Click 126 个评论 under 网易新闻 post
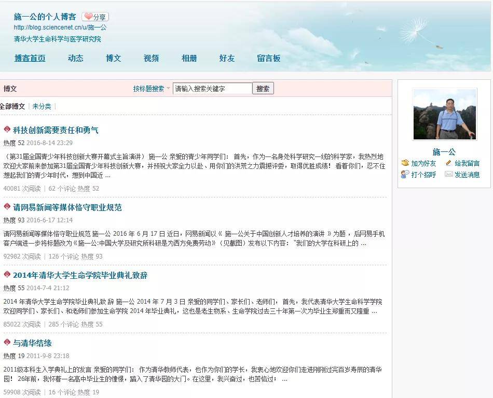Screen dimensions: 493x398 (x=64, y=256)
